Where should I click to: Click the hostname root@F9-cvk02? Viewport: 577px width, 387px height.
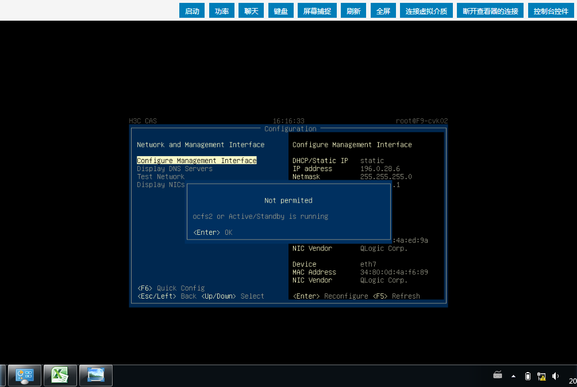(x=422, y=121)
